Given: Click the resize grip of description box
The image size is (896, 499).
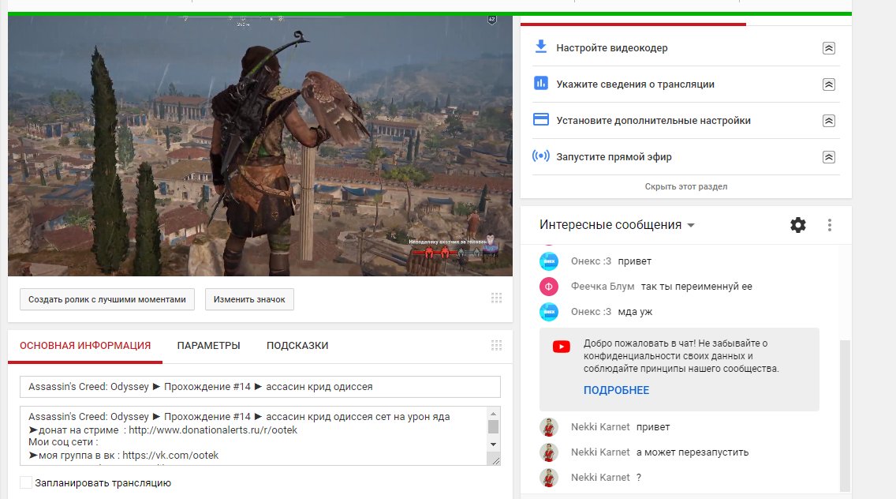Looking at the screenshot, I should (495, 460).
